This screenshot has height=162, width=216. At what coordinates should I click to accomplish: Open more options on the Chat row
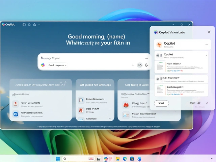(109, 118)
